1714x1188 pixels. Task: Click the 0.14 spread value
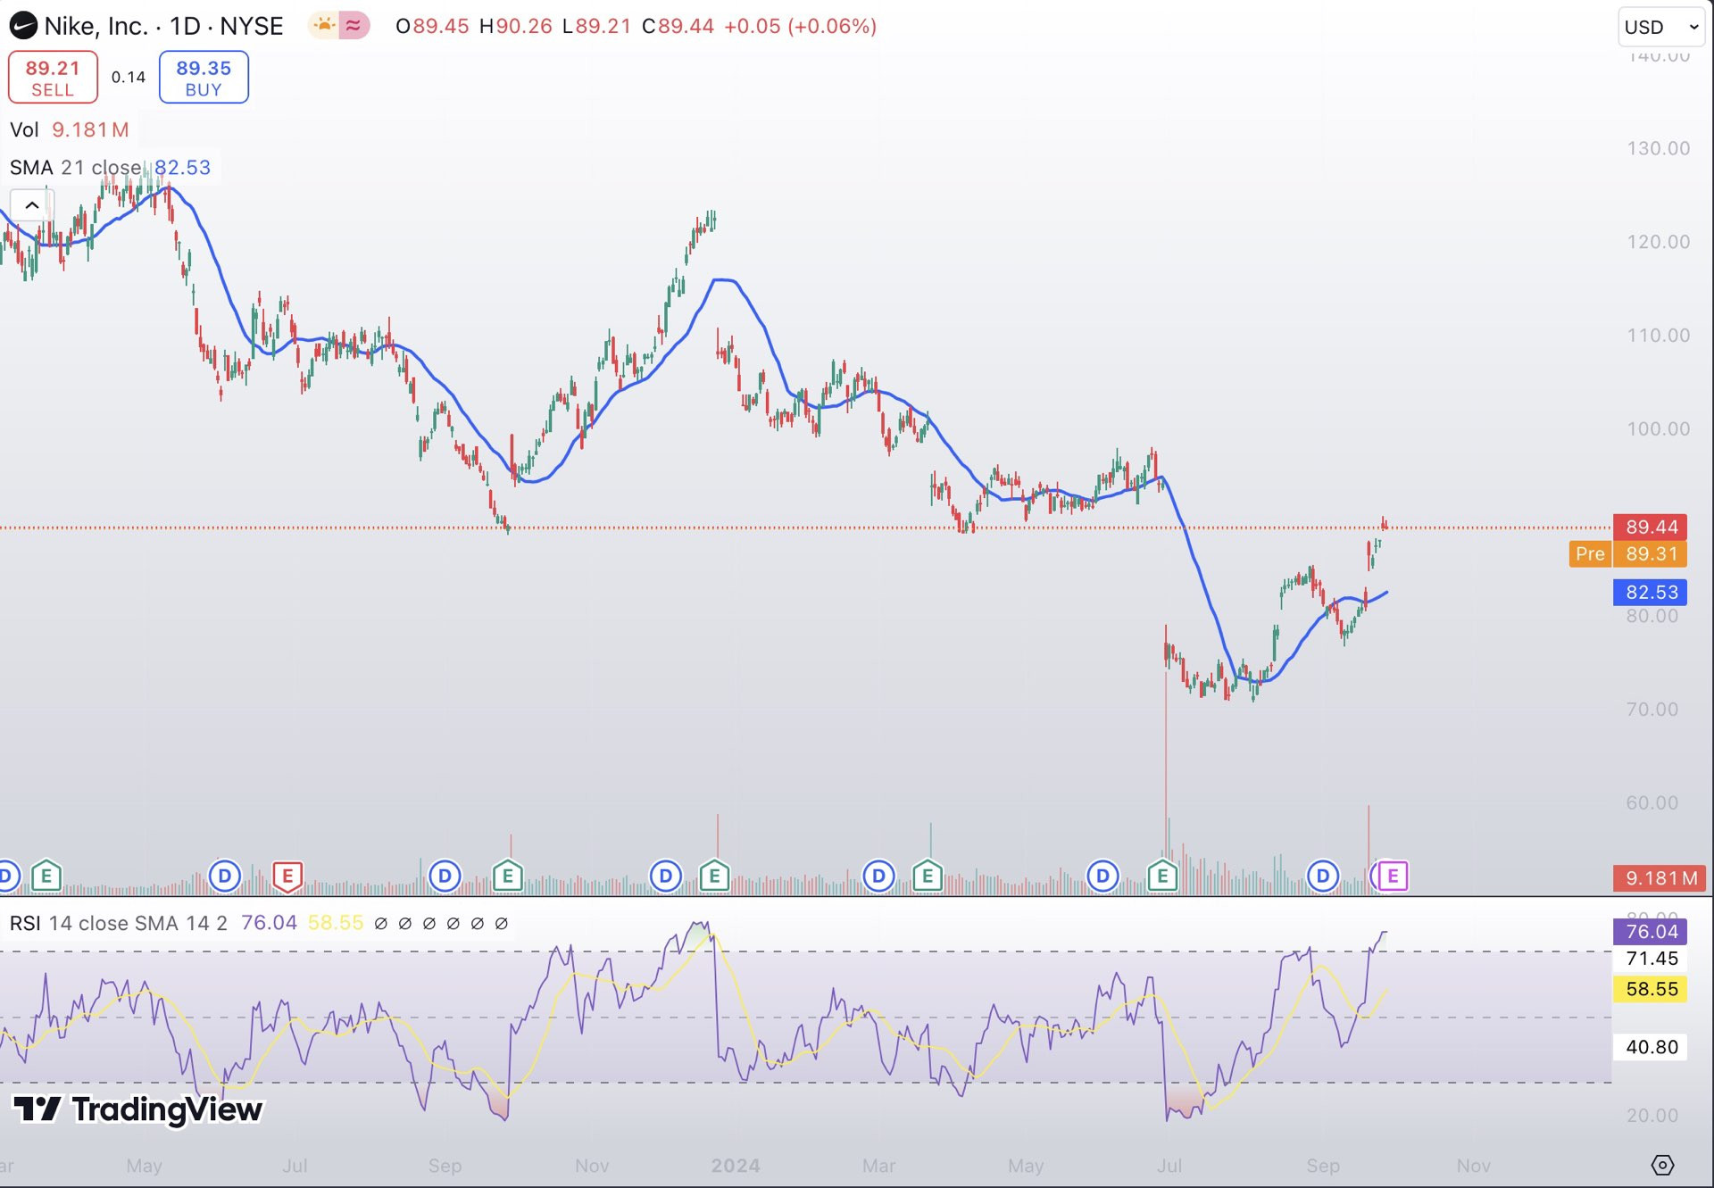(x=129, y=78)
